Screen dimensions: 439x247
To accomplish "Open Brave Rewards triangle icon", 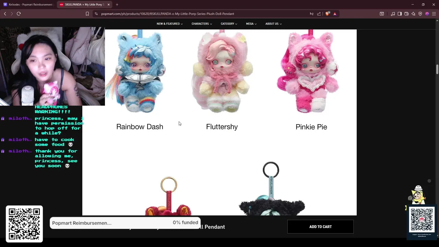I will coord(335,14).
